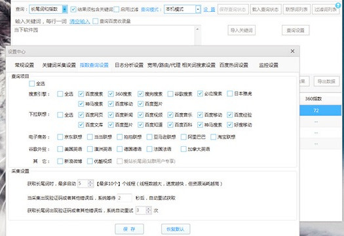Toggle the 搜狗搜索 checkbox
The height and width of the screenshot is (236, 344).
[x=140, y=94]
